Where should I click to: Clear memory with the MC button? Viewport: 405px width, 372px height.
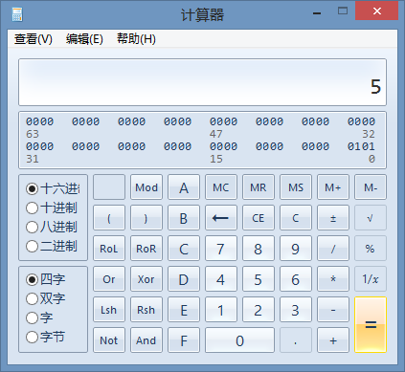click(x=221, y=187)
